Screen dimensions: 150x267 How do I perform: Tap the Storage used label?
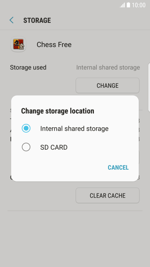[28, 67]
